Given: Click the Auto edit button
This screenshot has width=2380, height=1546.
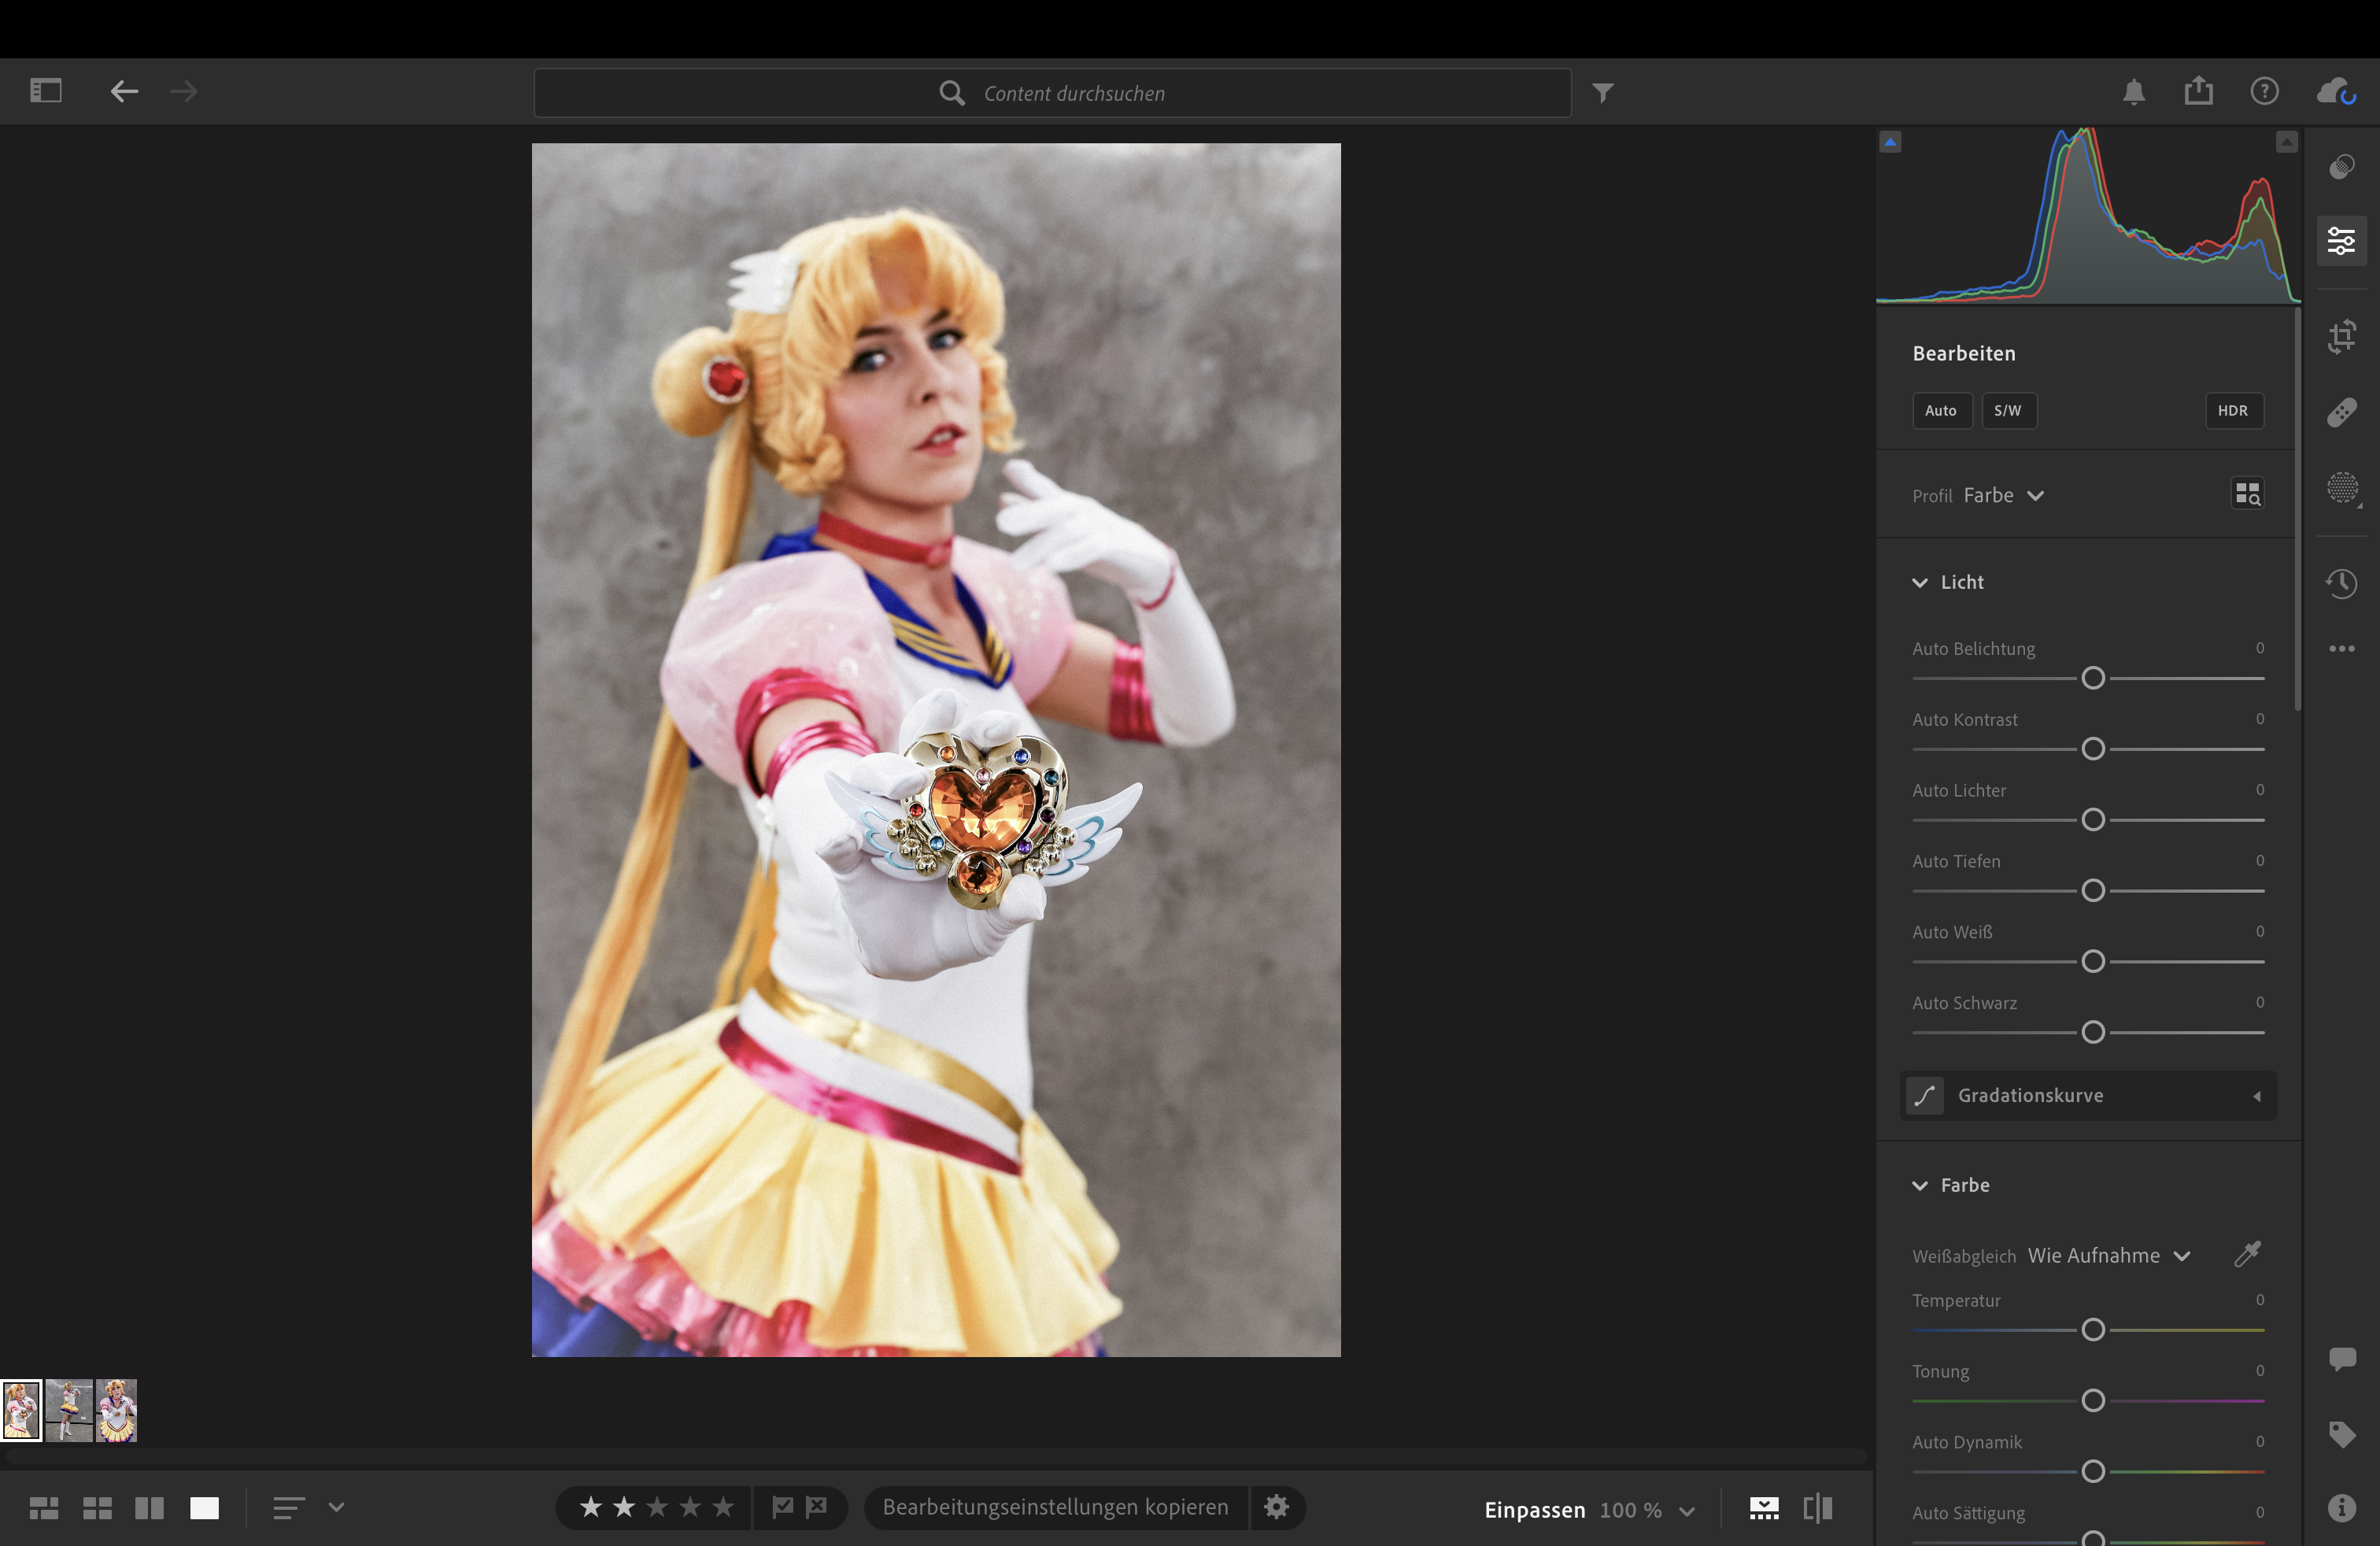Looking at the screenshot, I should (x=1942, y=411).
